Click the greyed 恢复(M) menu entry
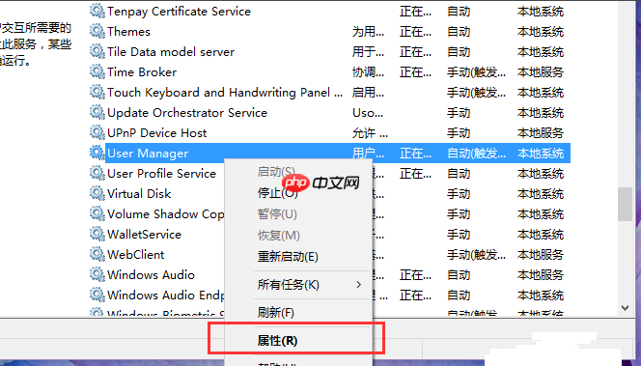Viewport: 641px width, 366px height. point(278,235)
